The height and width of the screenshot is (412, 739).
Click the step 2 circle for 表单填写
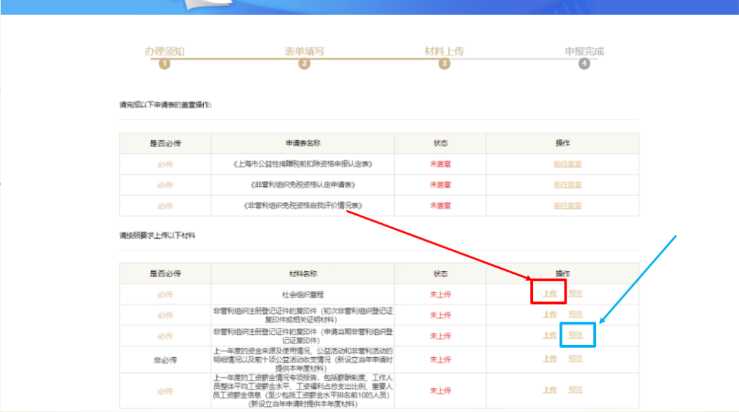point(304,64)
